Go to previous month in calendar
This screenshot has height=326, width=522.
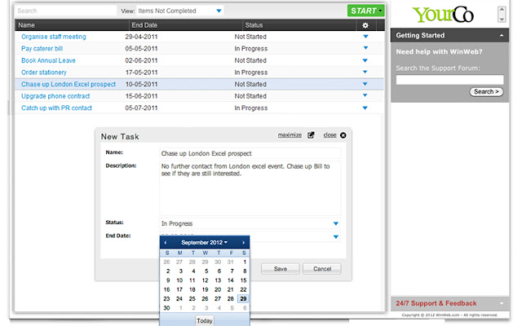click(165, 243)
